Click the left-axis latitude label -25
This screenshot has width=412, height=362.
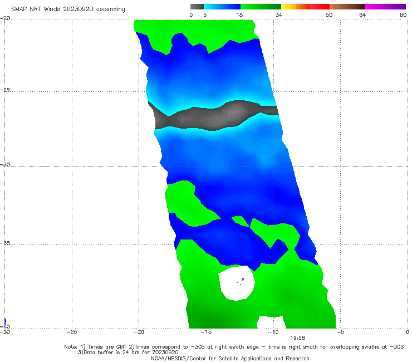point(6,90)
